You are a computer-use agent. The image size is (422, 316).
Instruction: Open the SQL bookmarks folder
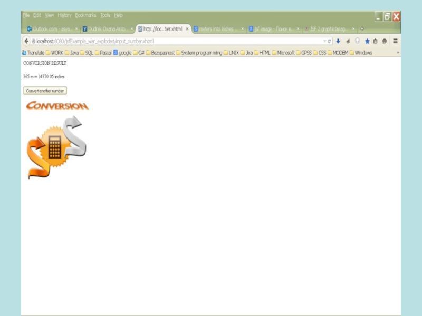click(87, 53)
